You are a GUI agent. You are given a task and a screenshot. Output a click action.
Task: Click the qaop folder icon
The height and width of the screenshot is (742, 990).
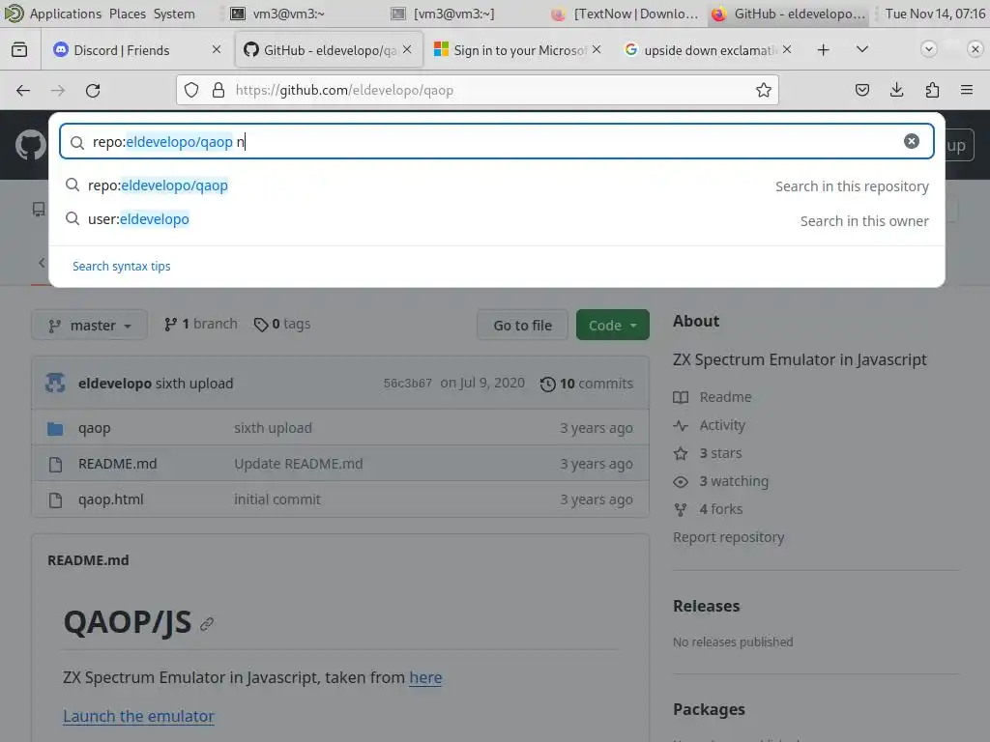tap(55, 429)
